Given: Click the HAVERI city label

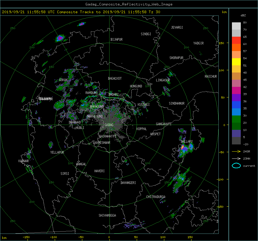Looking at the screenshot, I should point(99,171).
